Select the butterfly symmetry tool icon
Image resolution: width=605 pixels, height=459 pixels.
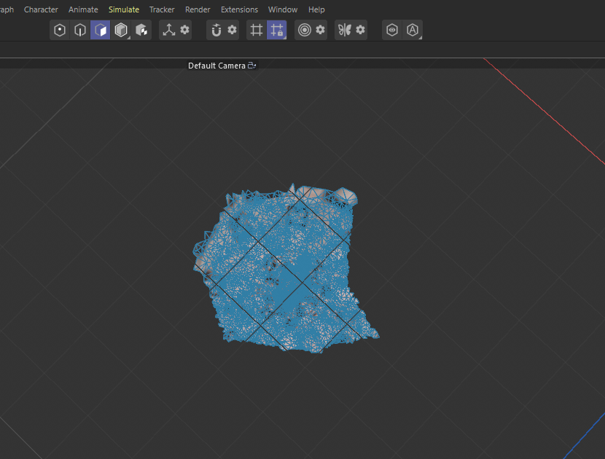pos(346,30)
